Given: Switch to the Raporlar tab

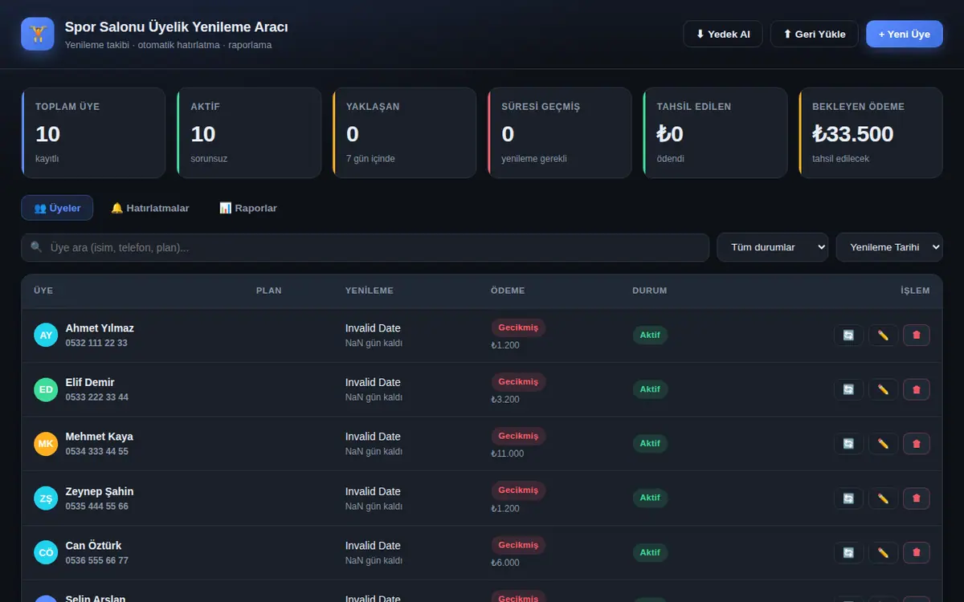Looking at the screenshot, I should pos(248,208).
